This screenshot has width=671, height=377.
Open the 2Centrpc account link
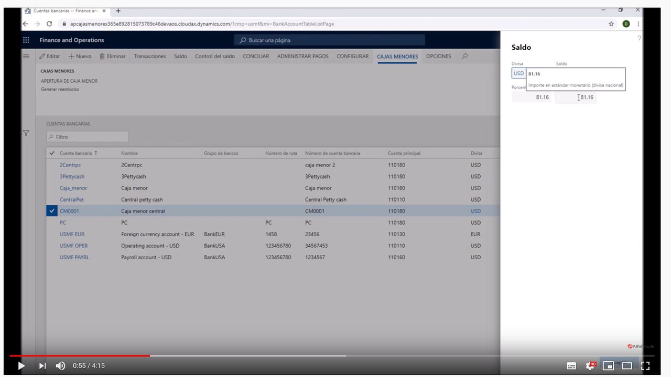(x=70, y=165)
